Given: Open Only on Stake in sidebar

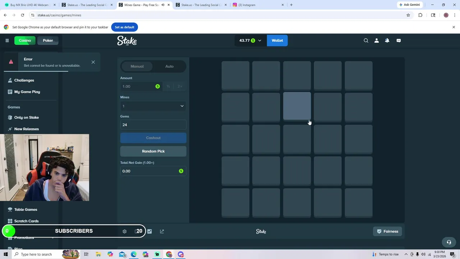Looking at the screenshot, I should point(26,117).
